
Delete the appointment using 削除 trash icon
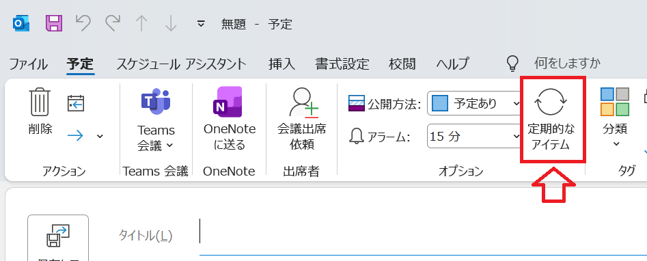(40, 111)
